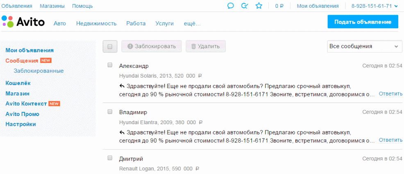Go to Работа category
Image resolution: width=404 pixels, height=174 pixels.
tap(136, 23)
